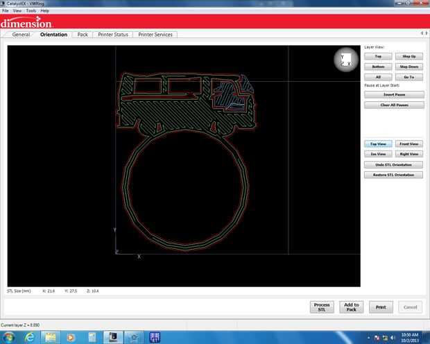Switch to Right View
Image resolution: width=430 pixels, height=344 pixels.
point(409,154)
